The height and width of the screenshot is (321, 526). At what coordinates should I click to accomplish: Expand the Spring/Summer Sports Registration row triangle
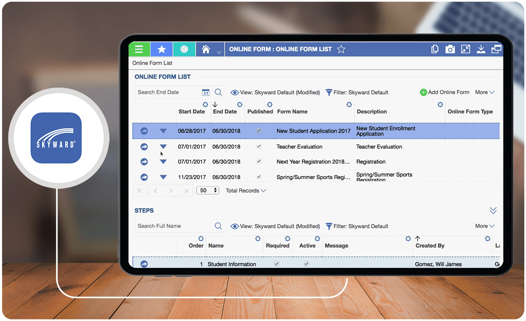pos(163,177)
